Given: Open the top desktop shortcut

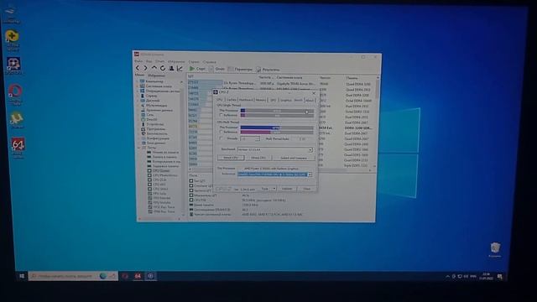Looking at the screenshot, I should [11, 13].
